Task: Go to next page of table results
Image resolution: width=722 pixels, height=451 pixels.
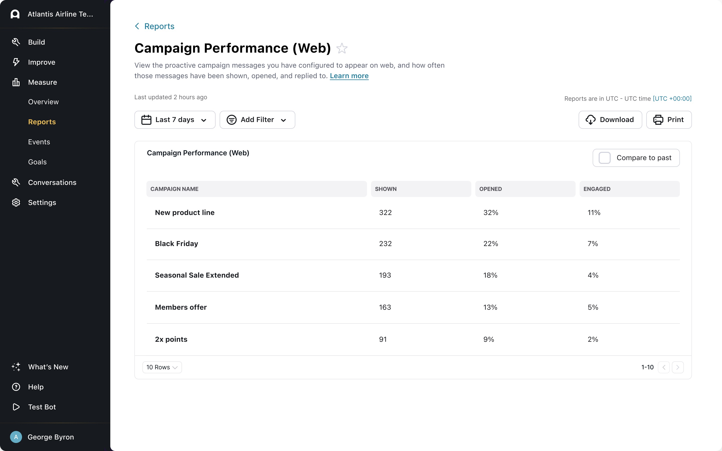Action: (678, 367)
